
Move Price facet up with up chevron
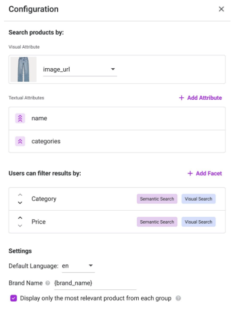[x=20, y=218]
